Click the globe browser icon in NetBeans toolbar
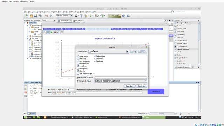 76,16
